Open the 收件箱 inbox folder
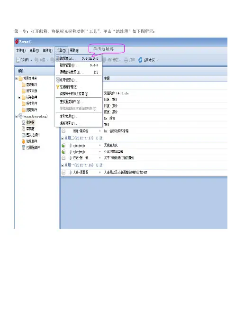This screenshot has height=333, width=235. [30, 122]
